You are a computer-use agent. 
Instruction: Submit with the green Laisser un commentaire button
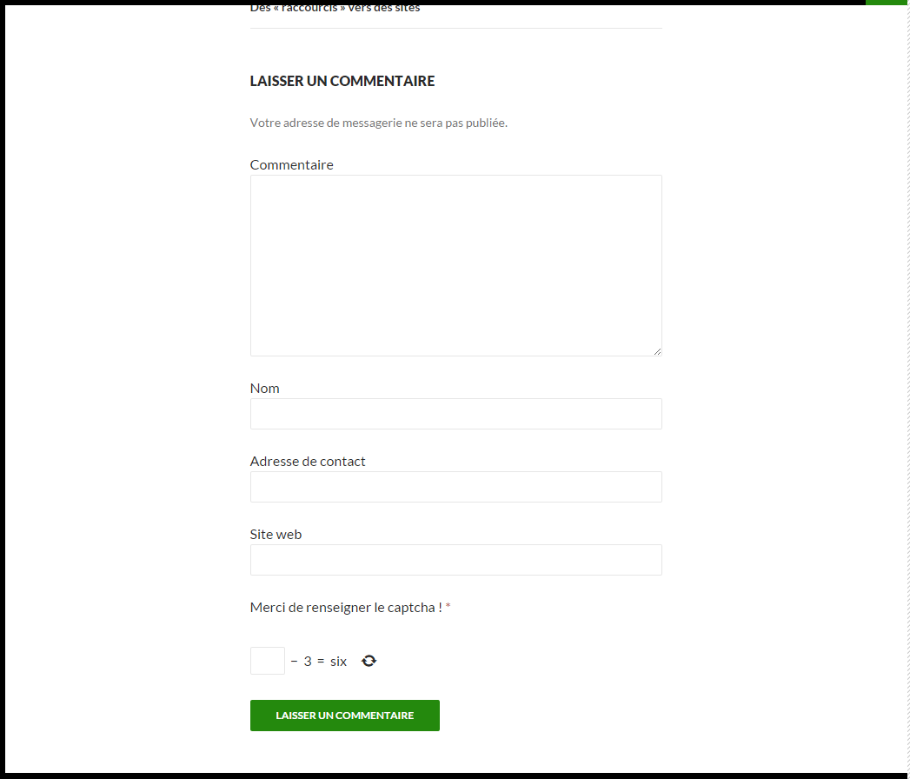tap(345, 716)
